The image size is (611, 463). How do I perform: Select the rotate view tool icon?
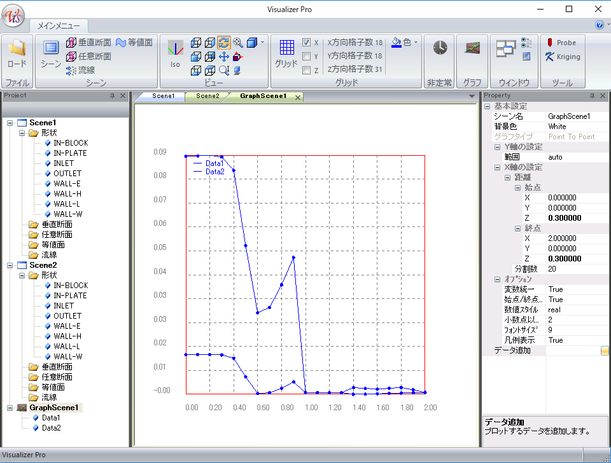click(223, 43)
